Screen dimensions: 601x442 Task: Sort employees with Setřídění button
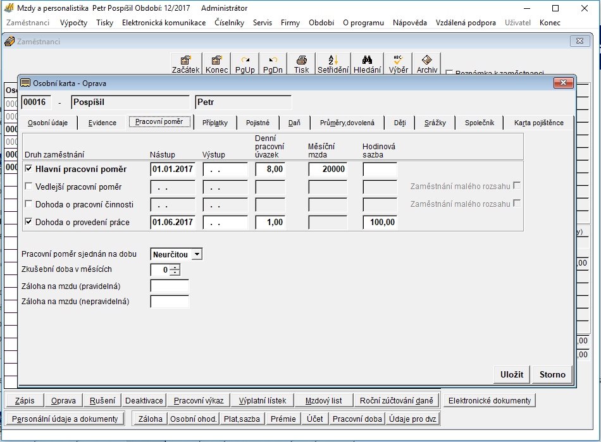click(333, 64)
